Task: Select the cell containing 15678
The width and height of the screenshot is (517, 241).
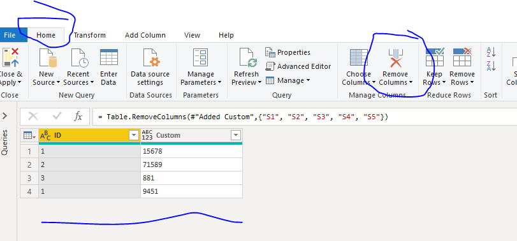Action: (192, 151)
